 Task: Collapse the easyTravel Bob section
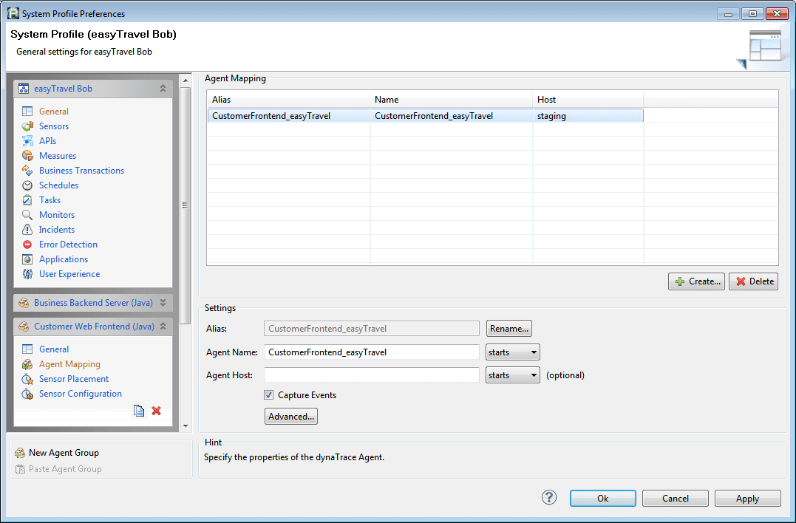click(x=163, y=88)
